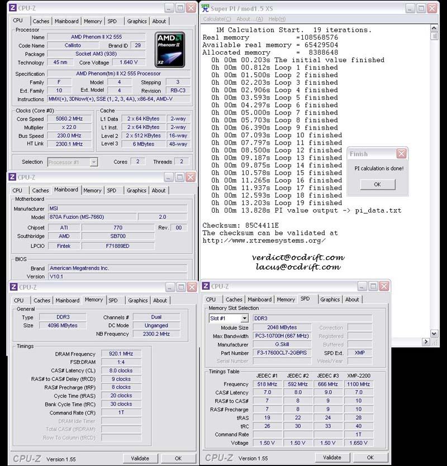
Task: Click Super PI scroll down arrow
Action: coord(434,333)
